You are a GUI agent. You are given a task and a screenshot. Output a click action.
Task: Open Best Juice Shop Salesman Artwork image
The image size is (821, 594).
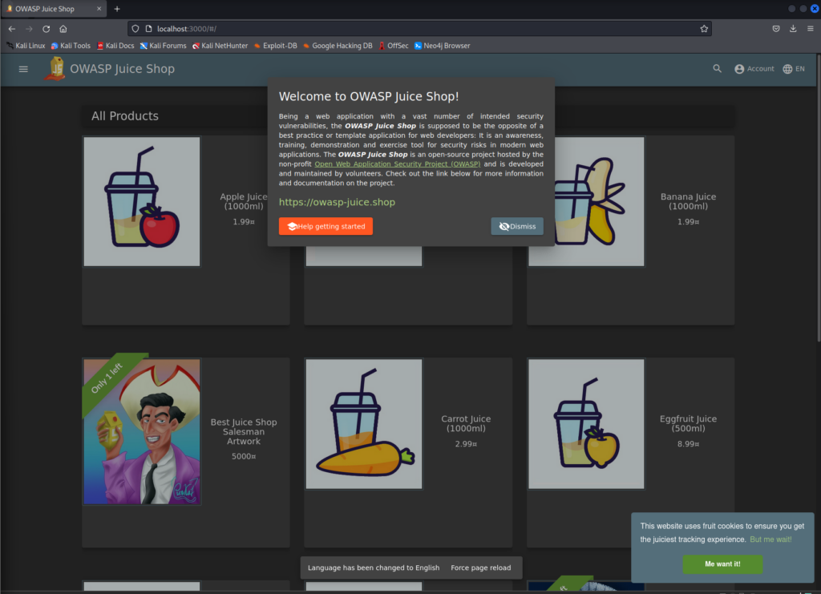click(x=142, y=431)
